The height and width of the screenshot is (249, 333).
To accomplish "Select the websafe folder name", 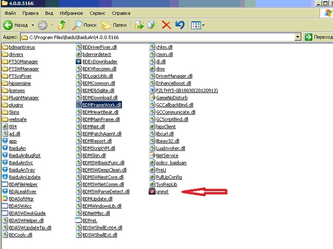I will [18, 119].
